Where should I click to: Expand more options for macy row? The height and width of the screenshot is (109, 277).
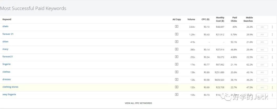[x=272, y=50]
